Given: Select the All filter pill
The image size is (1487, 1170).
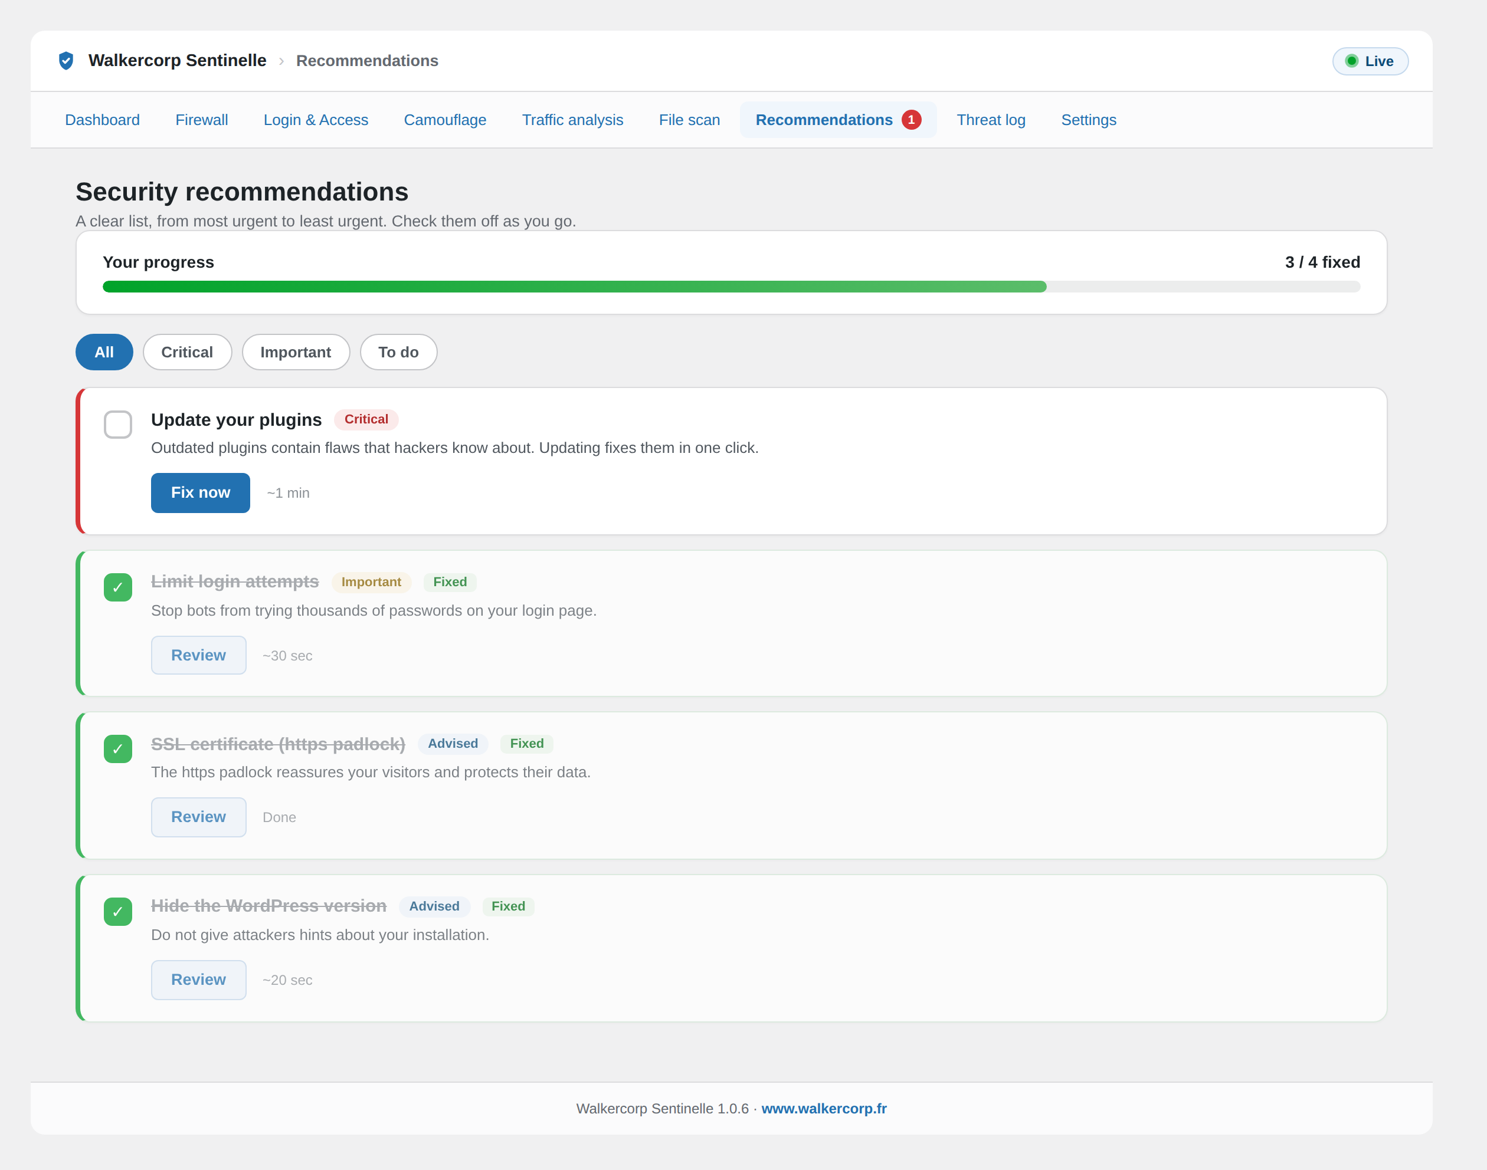Looking at the screenshot, I should point(104,352).
